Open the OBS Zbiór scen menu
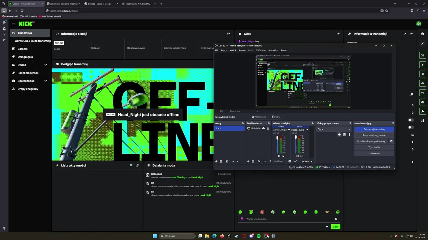This screenshot has height=240, width=428. coord(261,50)
